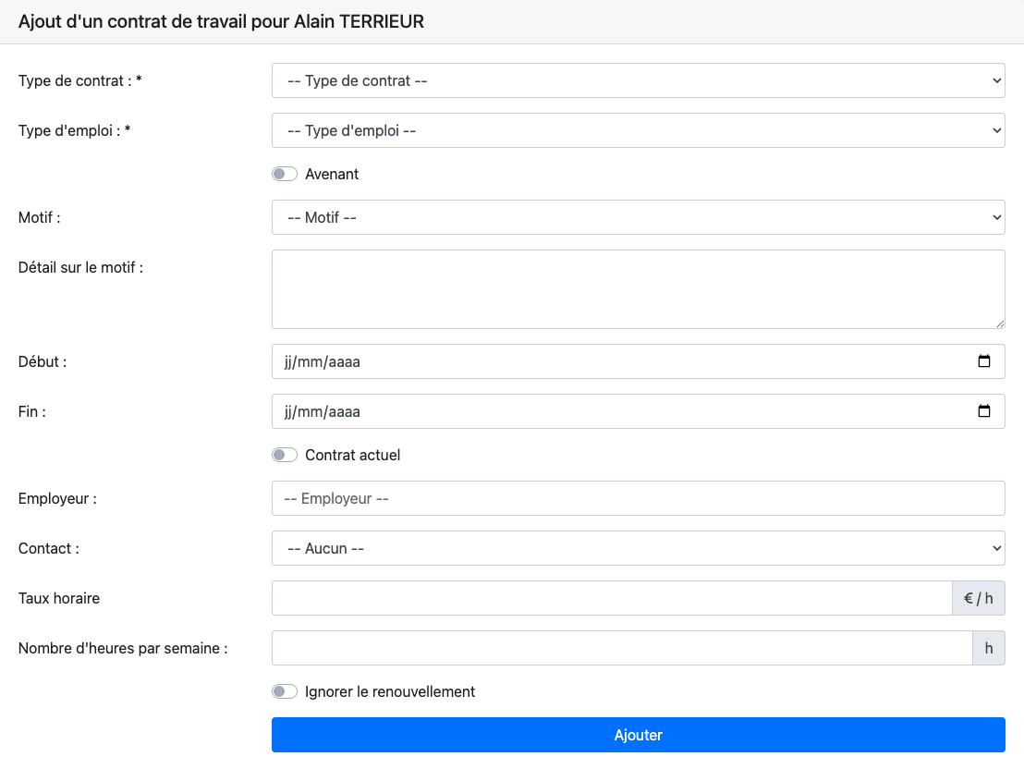
Task: Toggle Ignorer le renouvellement switch
Action: point(285,691)
